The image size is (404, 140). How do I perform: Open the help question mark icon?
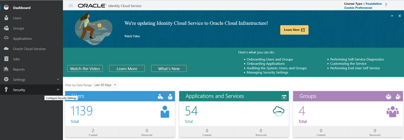(386, 5)
